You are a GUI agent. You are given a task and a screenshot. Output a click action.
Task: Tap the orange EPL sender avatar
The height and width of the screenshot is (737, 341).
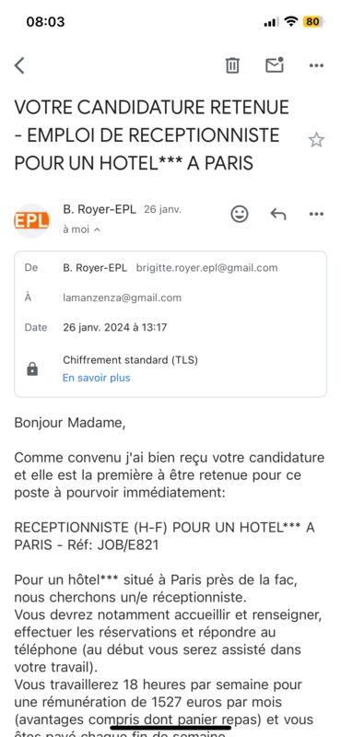[x=31, y=220]
